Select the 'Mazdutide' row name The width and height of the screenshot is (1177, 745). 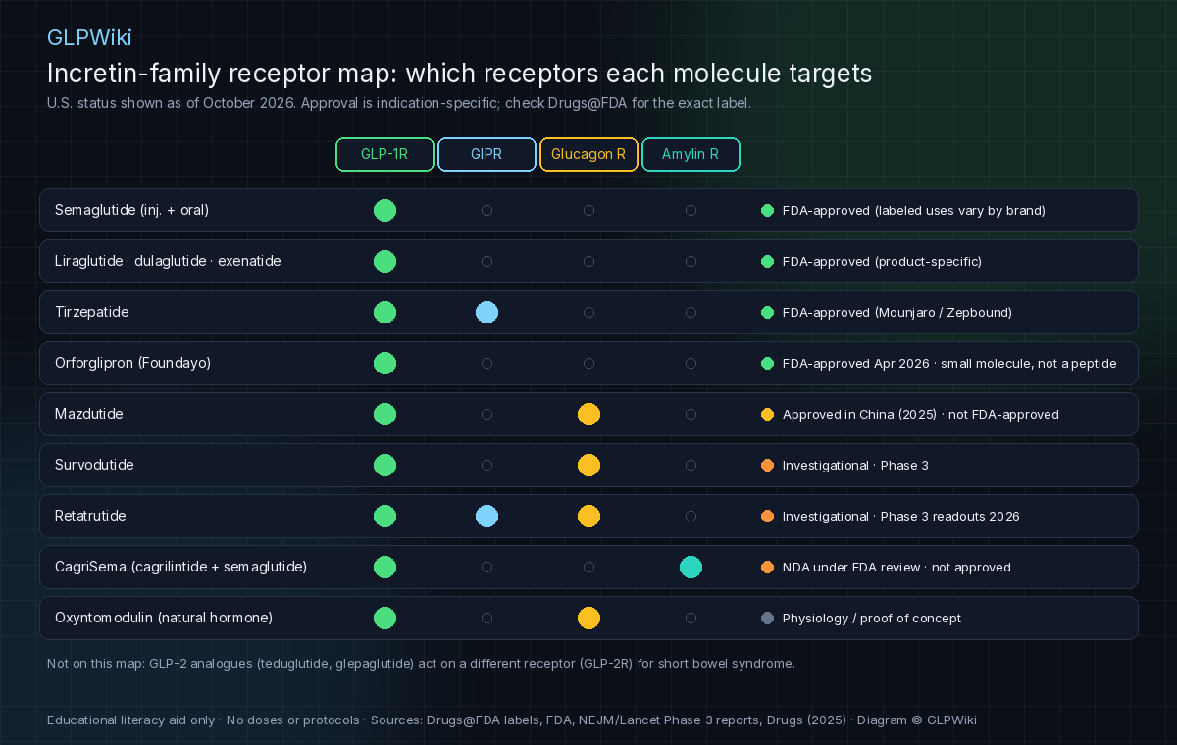[88, 414]
